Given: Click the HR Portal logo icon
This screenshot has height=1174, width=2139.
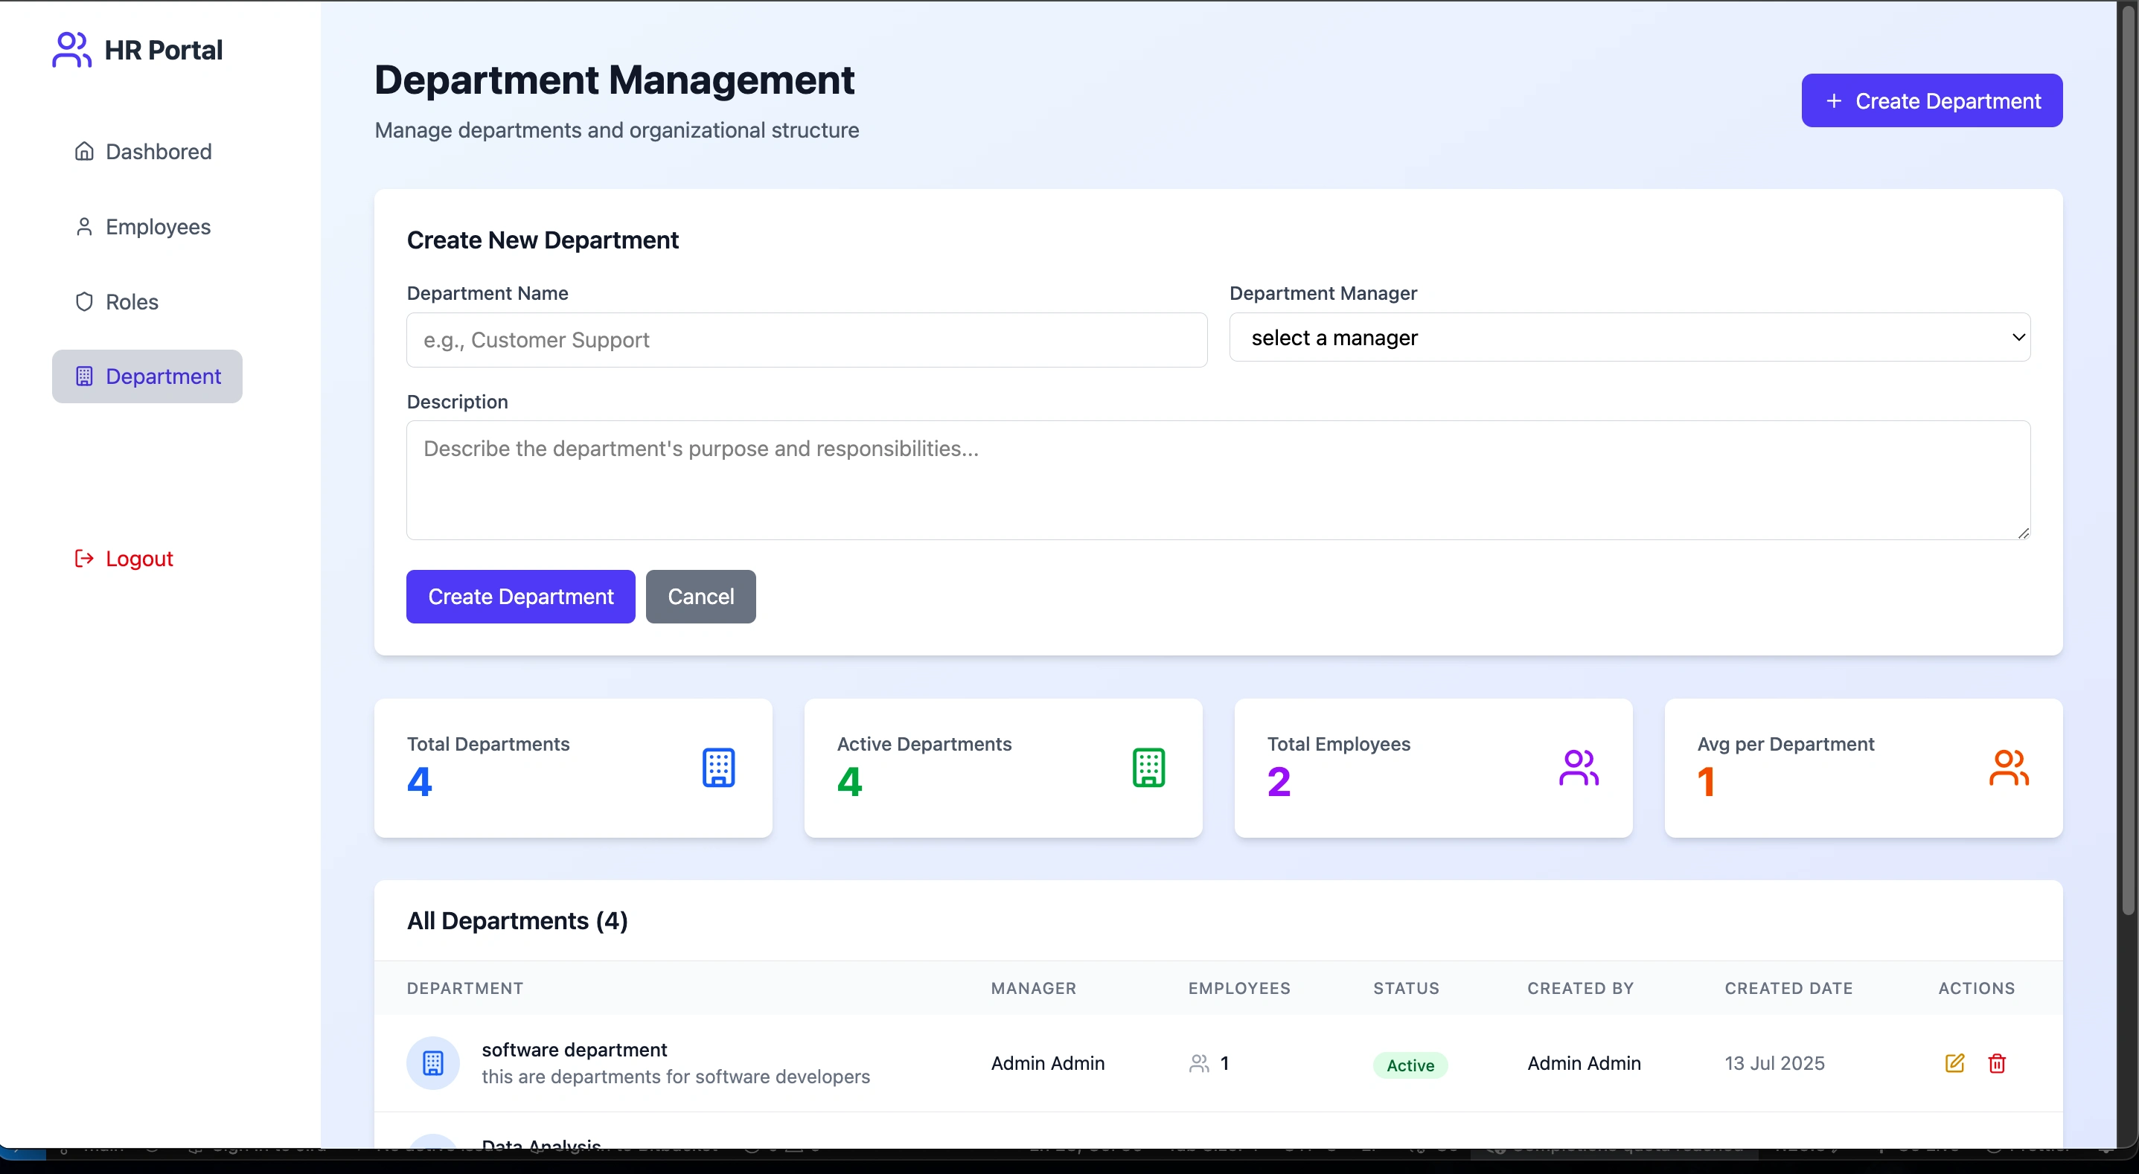Looking at the screenshot, I should pyautogui.click(x=71, y=49).
